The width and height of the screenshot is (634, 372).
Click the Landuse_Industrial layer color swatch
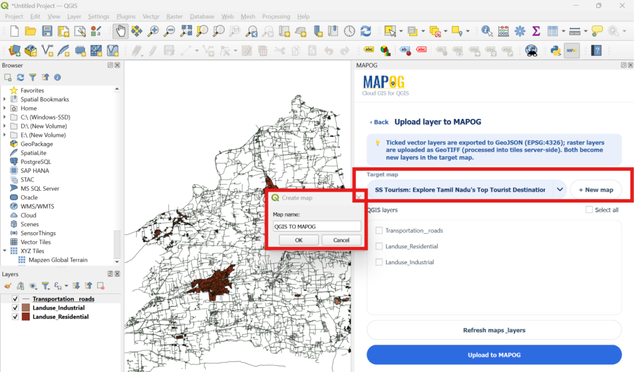[26, 308]
